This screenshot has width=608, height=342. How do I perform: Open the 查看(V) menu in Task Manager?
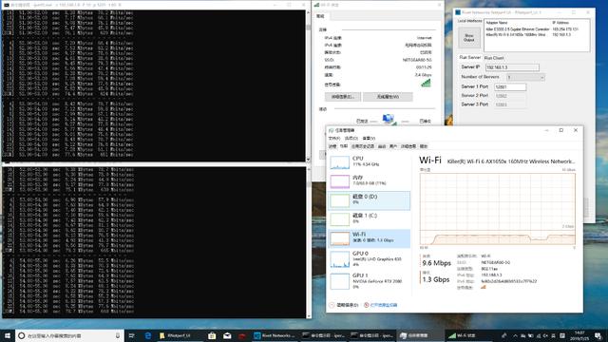pos(369,138)
